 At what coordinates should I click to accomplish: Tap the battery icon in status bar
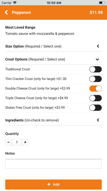point(102,3)
